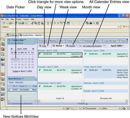130x118 pixels.
Task: Open the Edit menu
Action: click(x=7, y=19)
